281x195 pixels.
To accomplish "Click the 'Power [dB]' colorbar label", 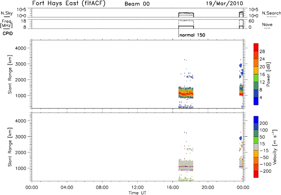I will coord(268,74).
